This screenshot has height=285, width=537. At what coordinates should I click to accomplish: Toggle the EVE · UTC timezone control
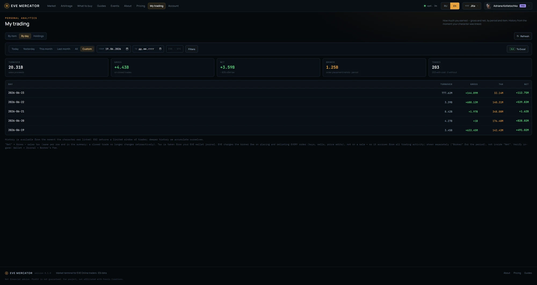175,49
